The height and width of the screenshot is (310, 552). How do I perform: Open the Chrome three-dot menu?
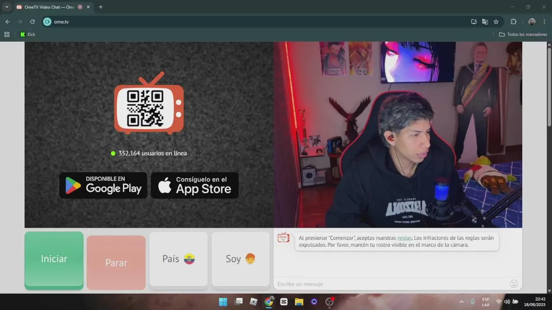[544, 22]
